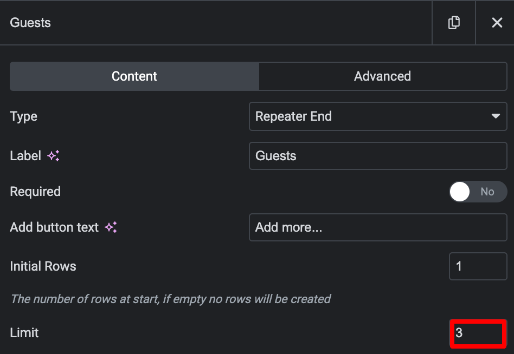Close the Guests field panel
514x354 pixels.
pos(497,23)
